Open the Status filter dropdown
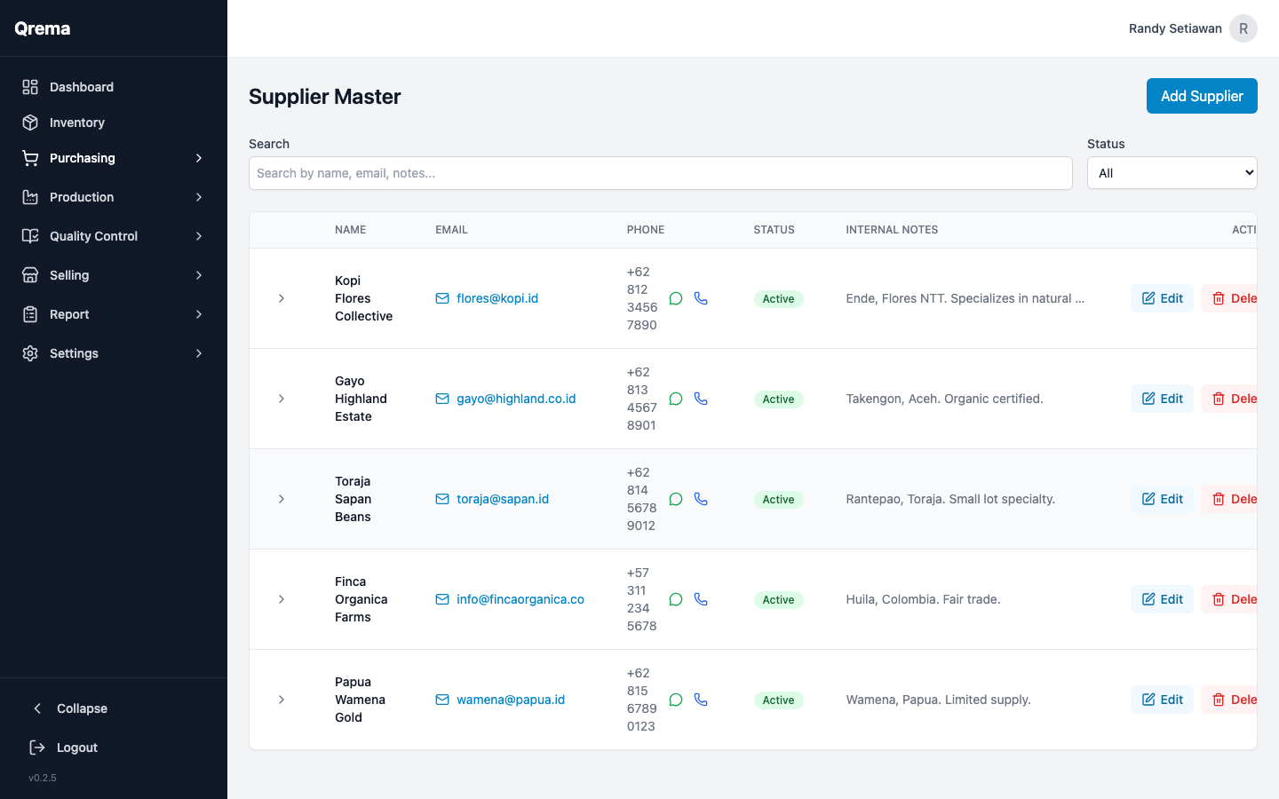Screen dimensions: 1279x799 pos(1172,172)
